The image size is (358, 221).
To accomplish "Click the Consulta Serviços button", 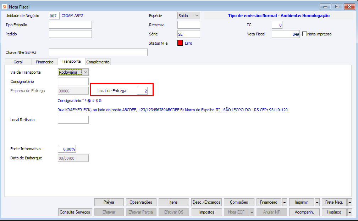I will click(75, 212).
